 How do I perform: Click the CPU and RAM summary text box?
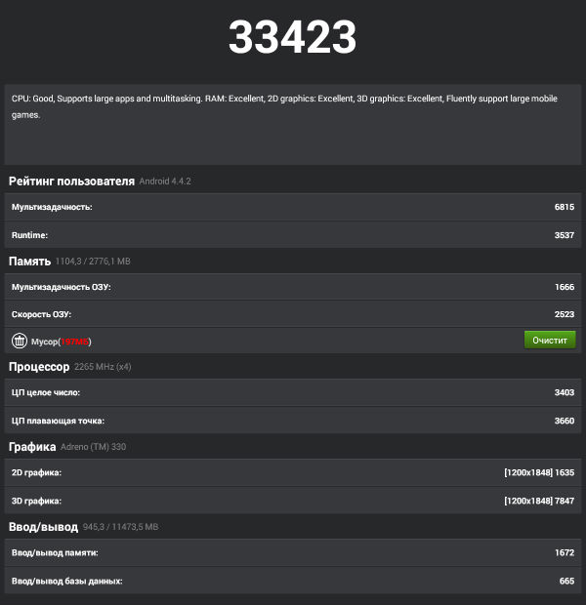(x=292, y=123)
